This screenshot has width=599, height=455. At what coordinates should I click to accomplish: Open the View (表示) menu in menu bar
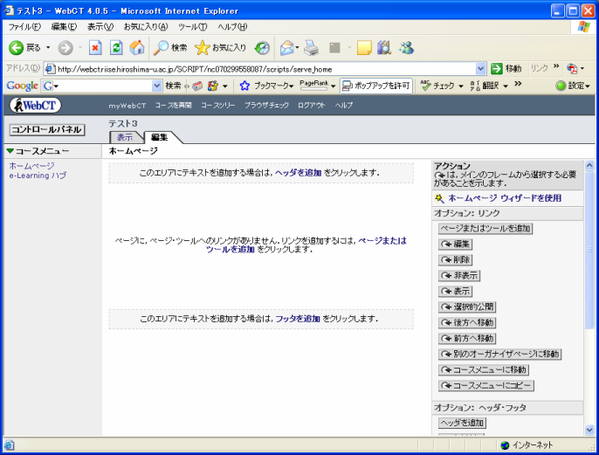coord(100,27)
